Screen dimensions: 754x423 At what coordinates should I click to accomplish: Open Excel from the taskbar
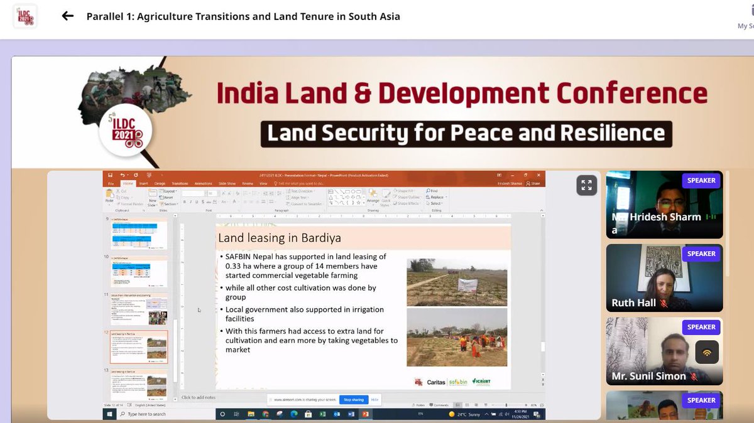[x=322, y=414]
